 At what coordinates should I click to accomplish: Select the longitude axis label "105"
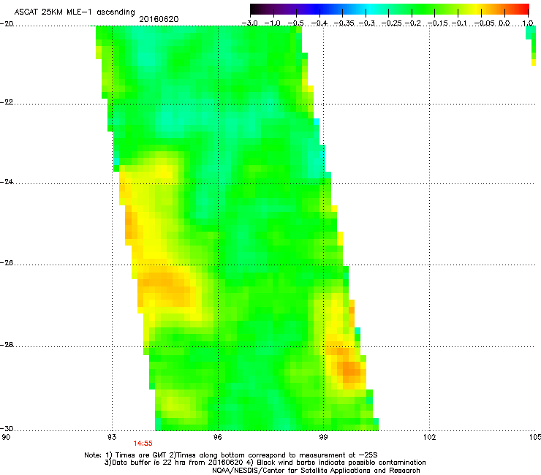[x=535, y=438]
